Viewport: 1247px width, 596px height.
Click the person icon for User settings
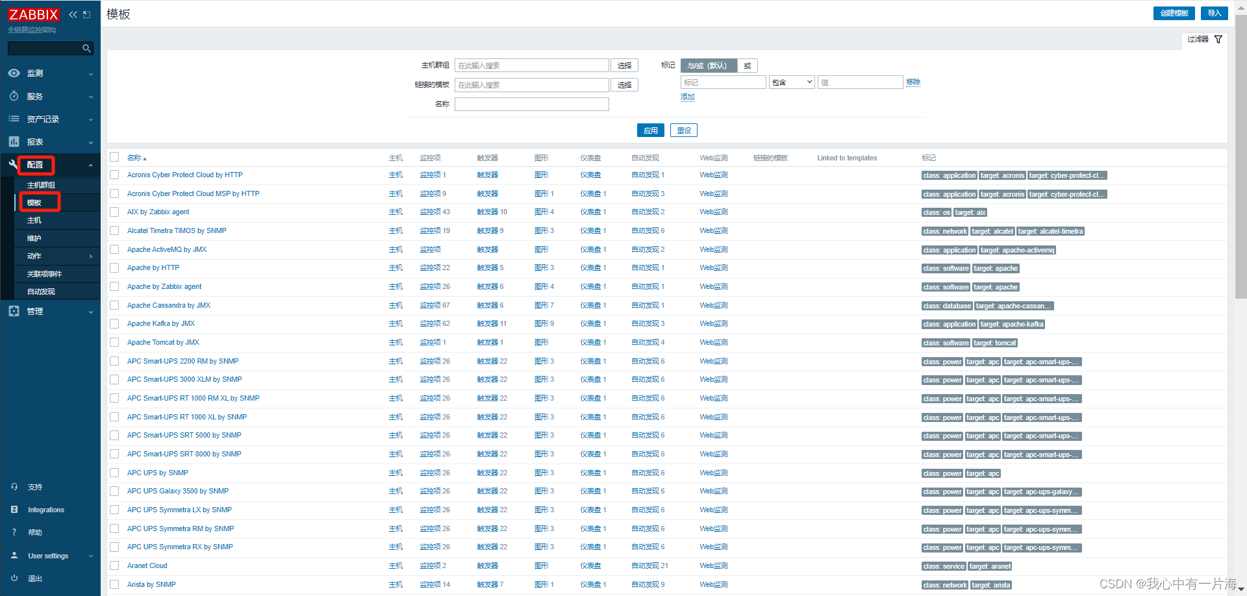(14, 556)
